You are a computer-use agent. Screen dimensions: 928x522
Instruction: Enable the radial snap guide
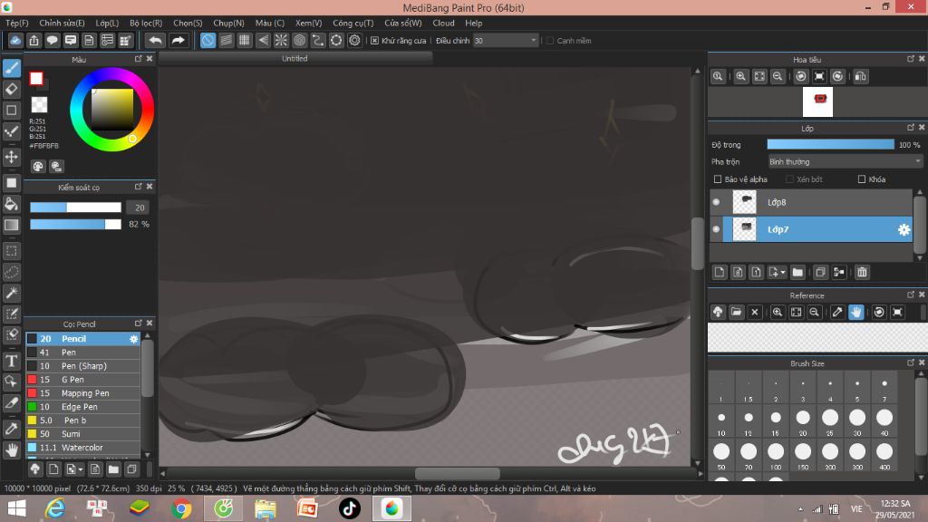pos(281,40)
